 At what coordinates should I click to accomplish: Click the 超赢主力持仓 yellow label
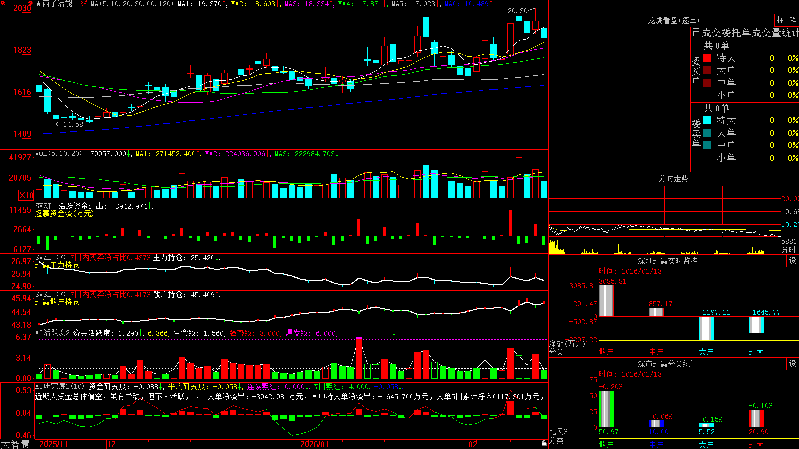[x=57, y=265]
